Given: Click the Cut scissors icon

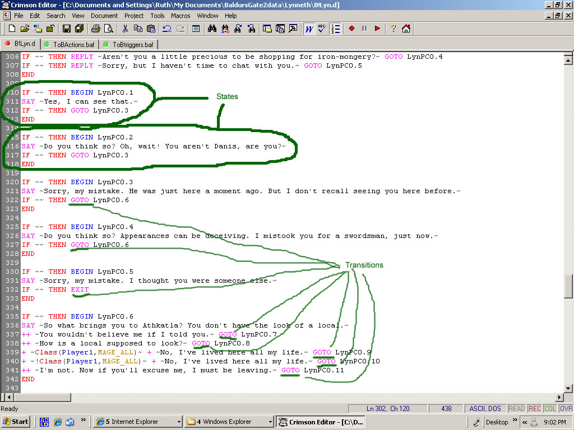Looking at the screenshot, I should [x=125, y=29].
